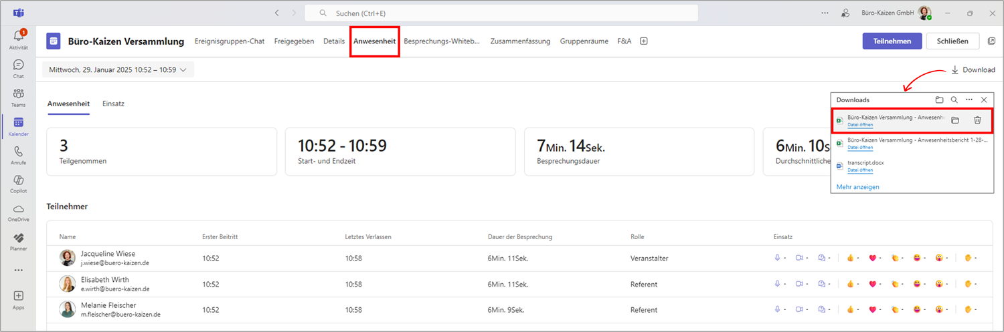Click Jacqueline Wiese's profile picture
The image size is (1004, 332).
(68, 258)
